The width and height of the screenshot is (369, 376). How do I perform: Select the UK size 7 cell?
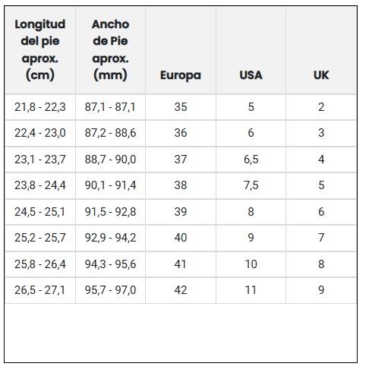click(321, 238)
